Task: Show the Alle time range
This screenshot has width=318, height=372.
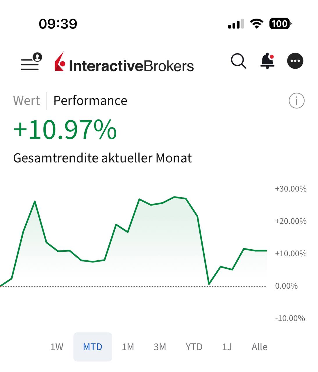Action: pyautogui.click(x=259, y=347)
